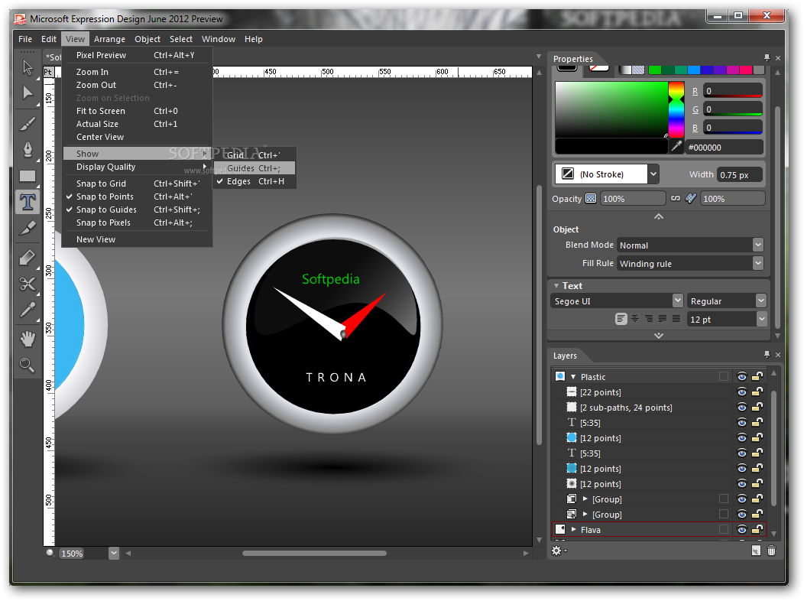804x601 pixels.
Task: Select the Text tool
Action: [x=28, y=202]
